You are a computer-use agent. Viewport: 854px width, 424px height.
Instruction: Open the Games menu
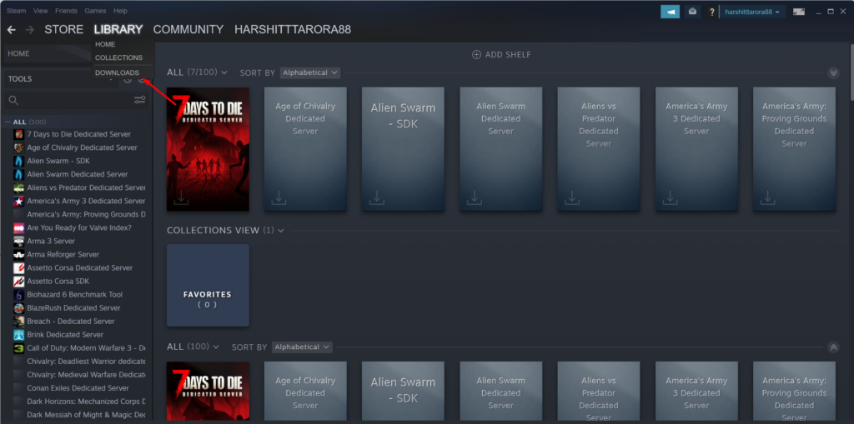(x=95, y=11)
